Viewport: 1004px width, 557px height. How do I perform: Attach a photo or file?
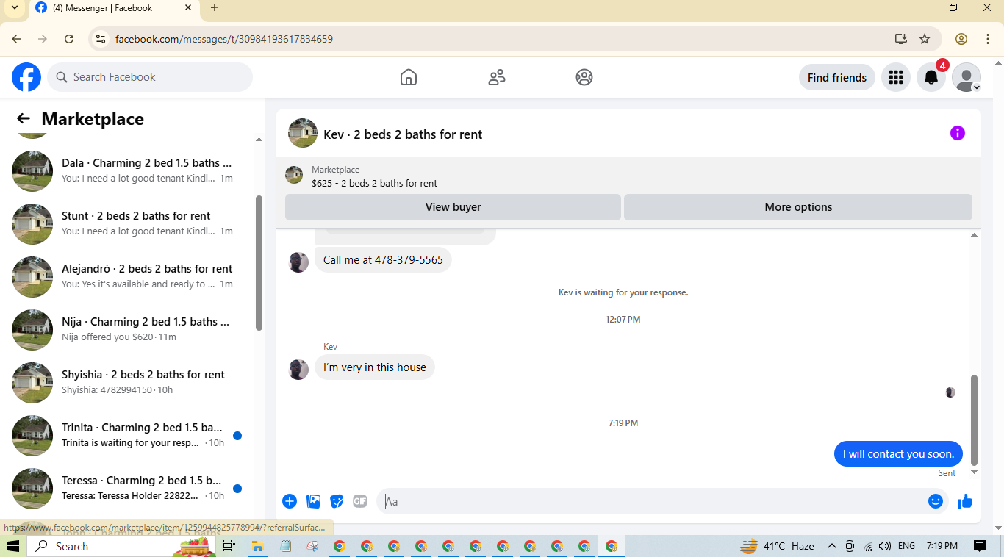pos(314,501)
